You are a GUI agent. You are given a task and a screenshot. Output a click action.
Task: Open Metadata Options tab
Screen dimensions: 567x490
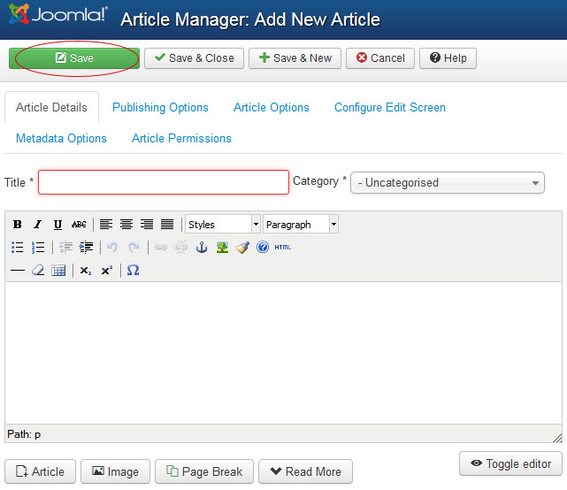61,139
